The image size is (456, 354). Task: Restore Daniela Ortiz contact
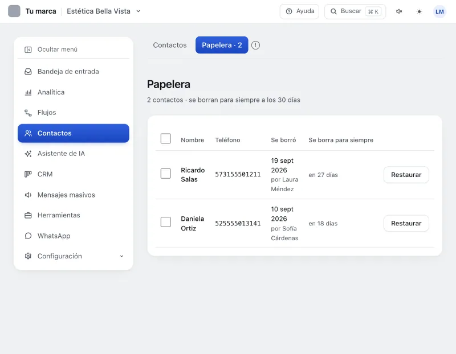(406, 223)
